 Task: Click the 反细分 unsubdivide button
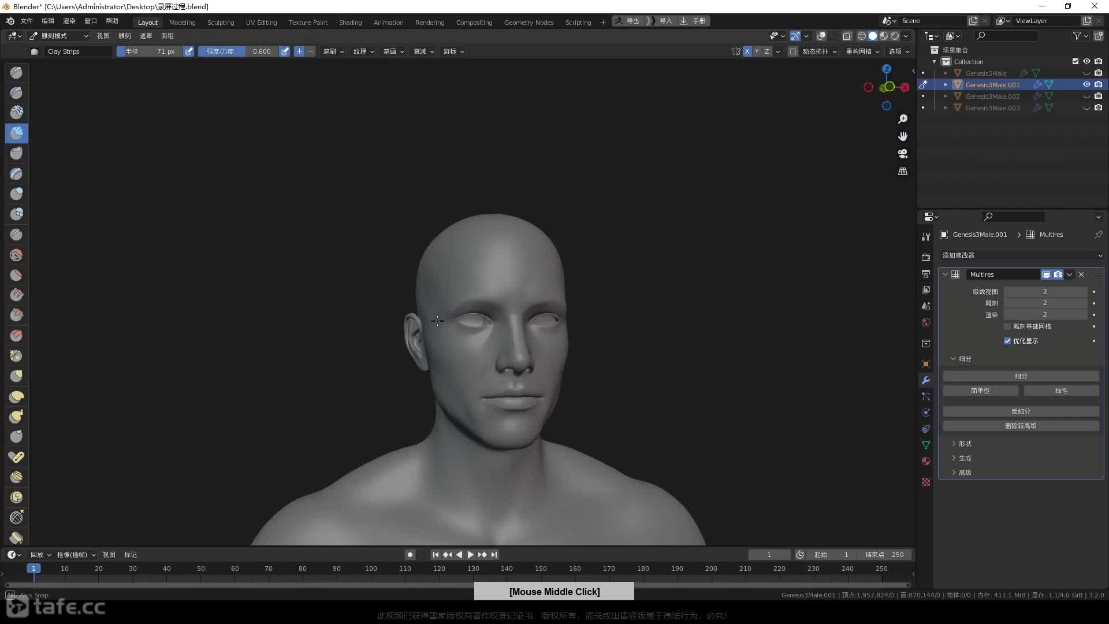1021,411
